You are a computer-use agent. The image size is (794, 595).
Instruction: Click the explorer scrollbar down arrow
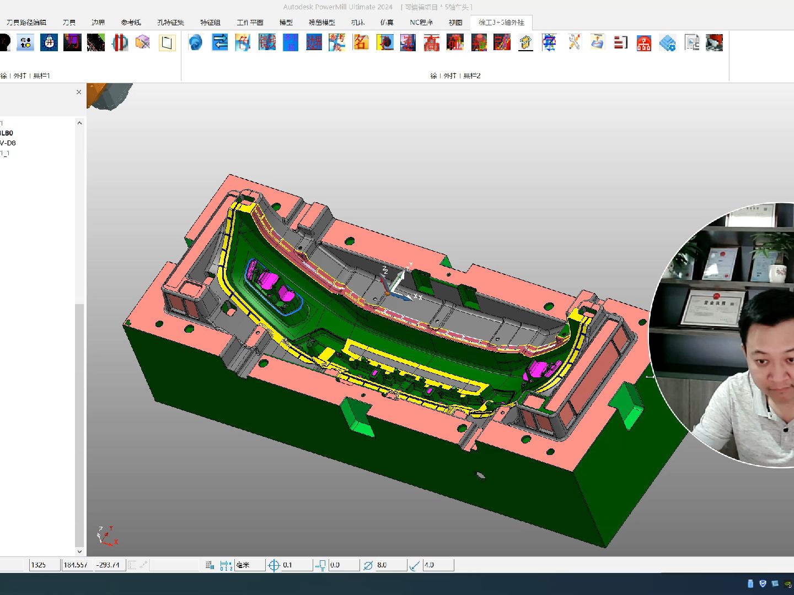[79, 551]
